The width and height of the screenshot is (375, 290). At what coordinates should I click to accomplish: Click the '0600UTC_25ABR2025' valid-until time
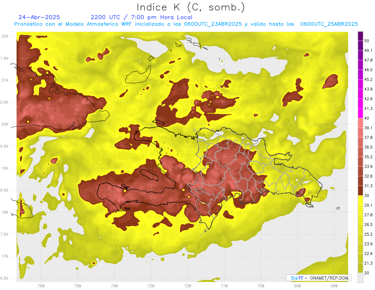point(329,24)
